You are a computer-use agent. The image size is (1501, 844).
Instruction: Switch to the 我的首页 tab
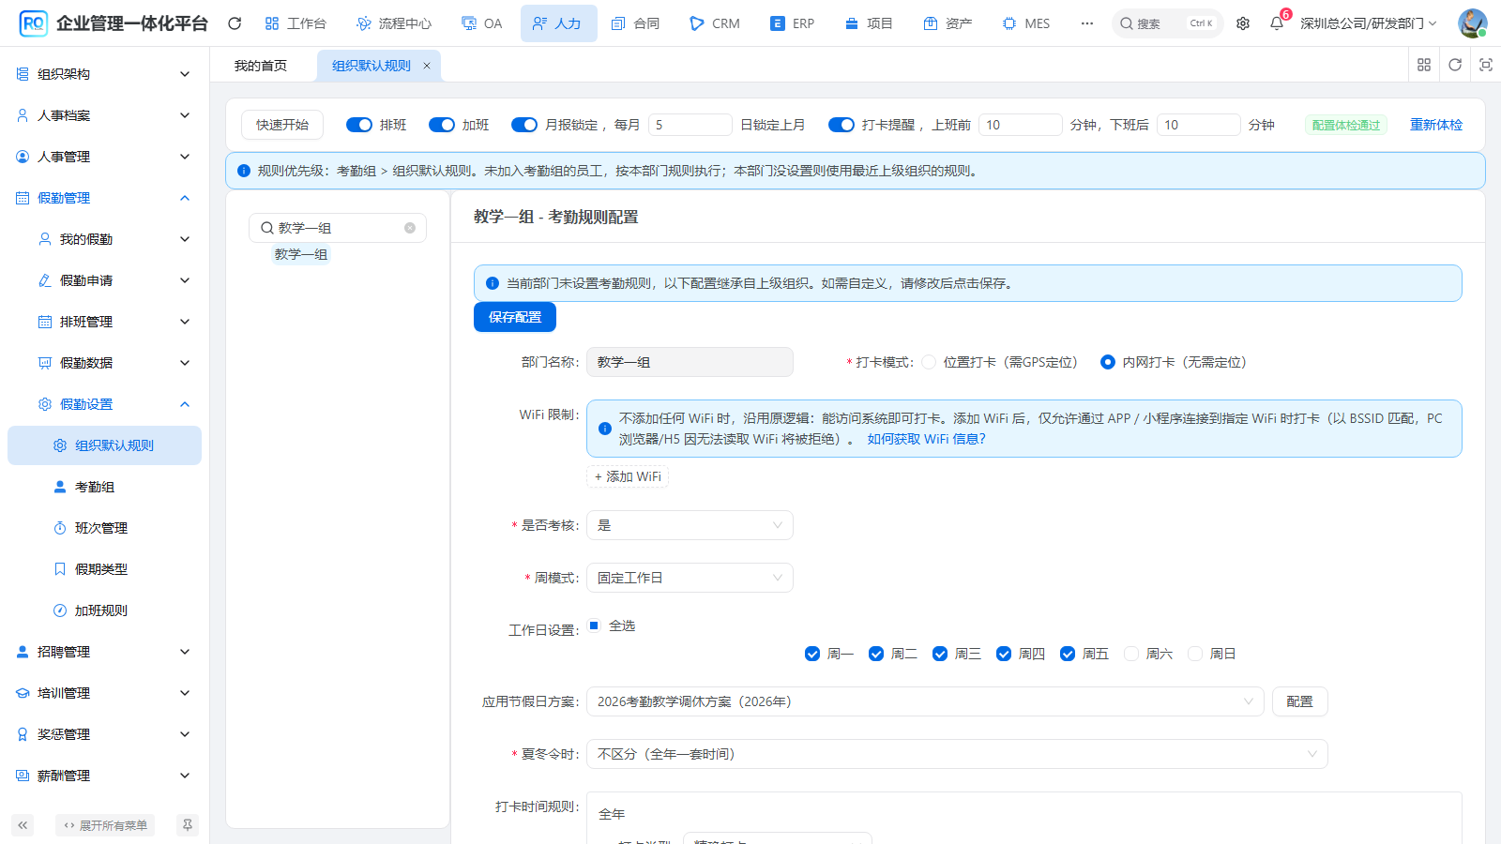(x=261, y=66)
